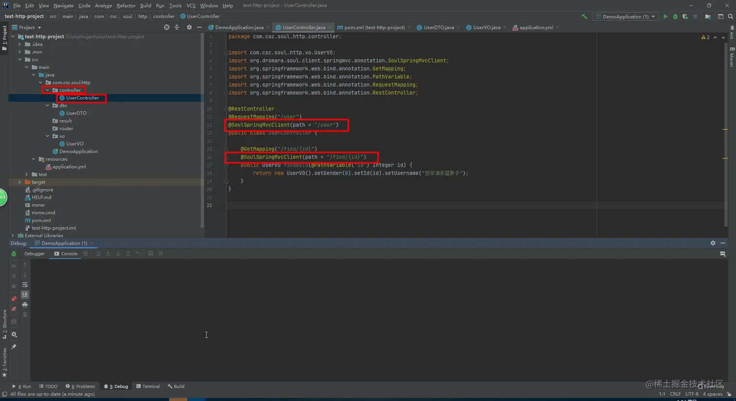
Task: Expand the target folder in the project tree
Action: (20, 182)
